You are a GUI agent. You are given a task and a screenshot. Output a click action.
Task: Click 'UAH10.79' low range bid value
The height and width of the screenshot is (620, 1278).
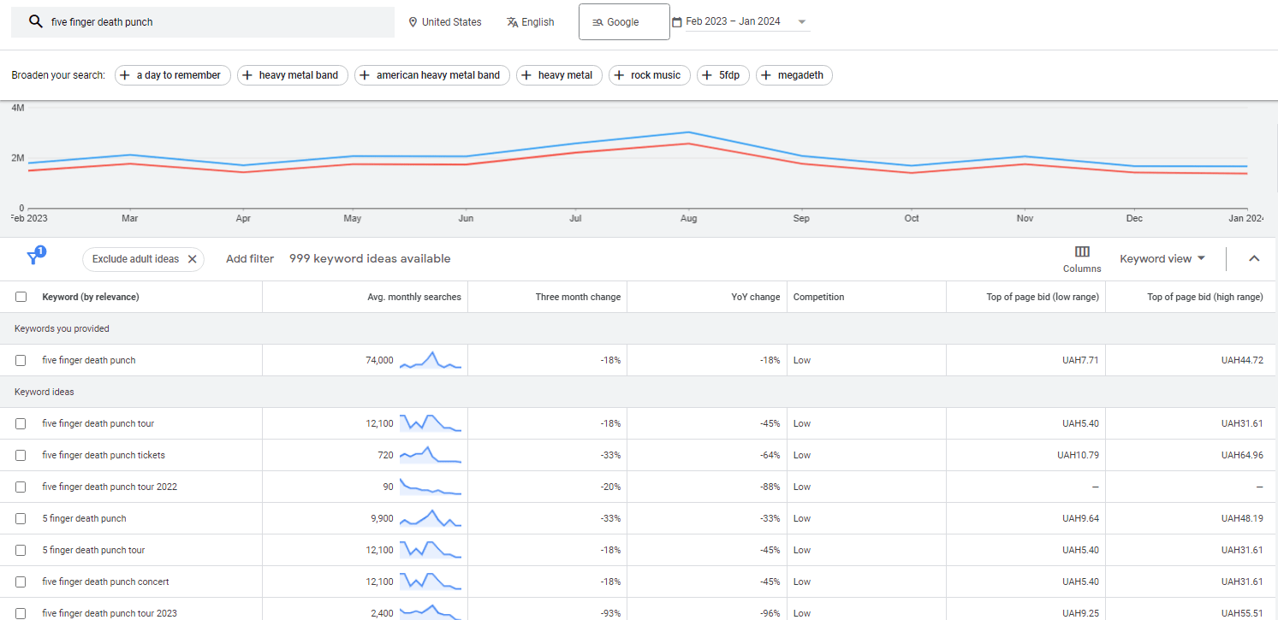pyautogui.click(x=1078, y=455)
